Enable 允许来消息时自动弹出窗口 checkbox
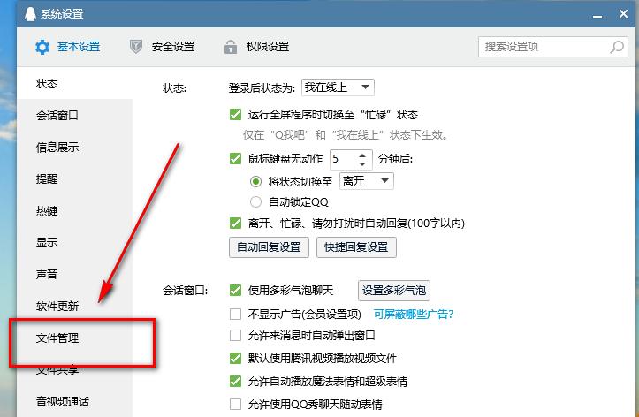639x417 pixels. tap(235, 335)
